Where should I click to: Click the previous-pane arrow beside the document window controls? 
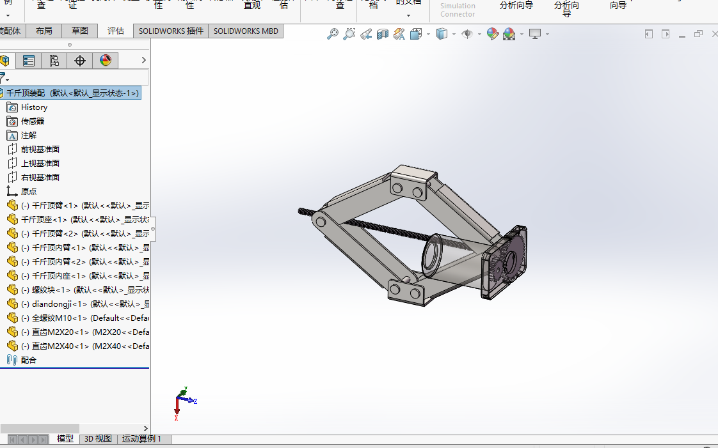(649, 34)
